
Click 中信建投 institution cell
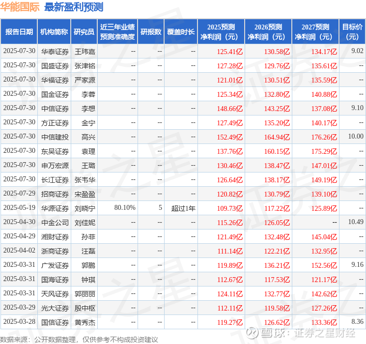coord(55,137)
